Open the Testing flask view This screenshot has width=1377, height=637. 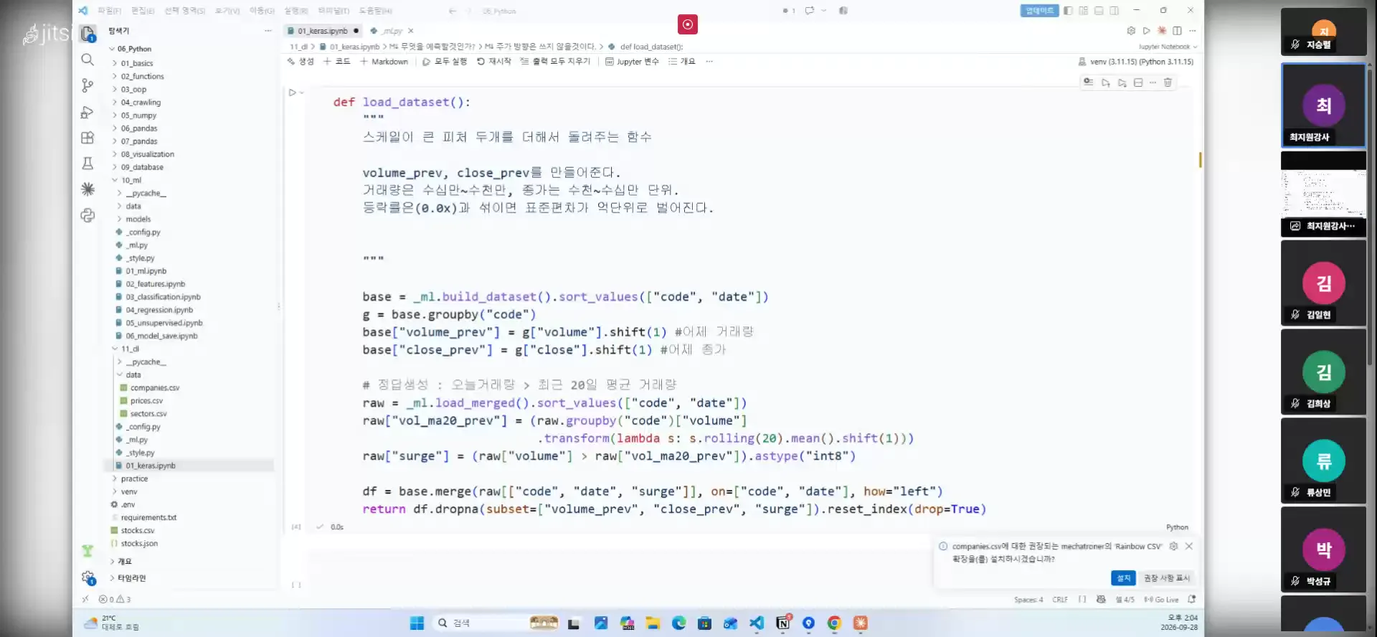(87, 164)
